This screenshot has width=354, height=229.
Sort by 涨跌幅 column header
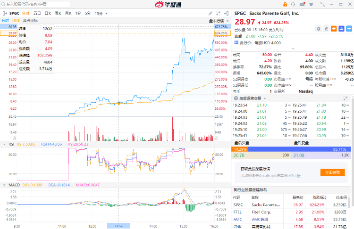click(319, 198)
